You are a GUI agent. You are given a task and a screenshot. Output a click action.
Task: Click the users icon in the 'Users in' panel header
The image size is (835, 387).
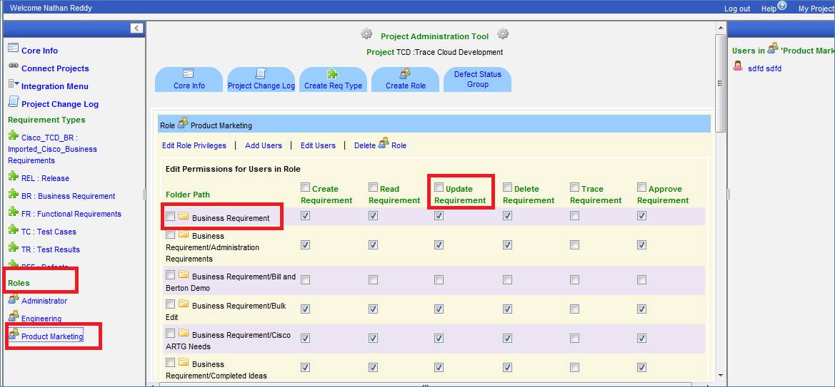(x=773, y=48)
